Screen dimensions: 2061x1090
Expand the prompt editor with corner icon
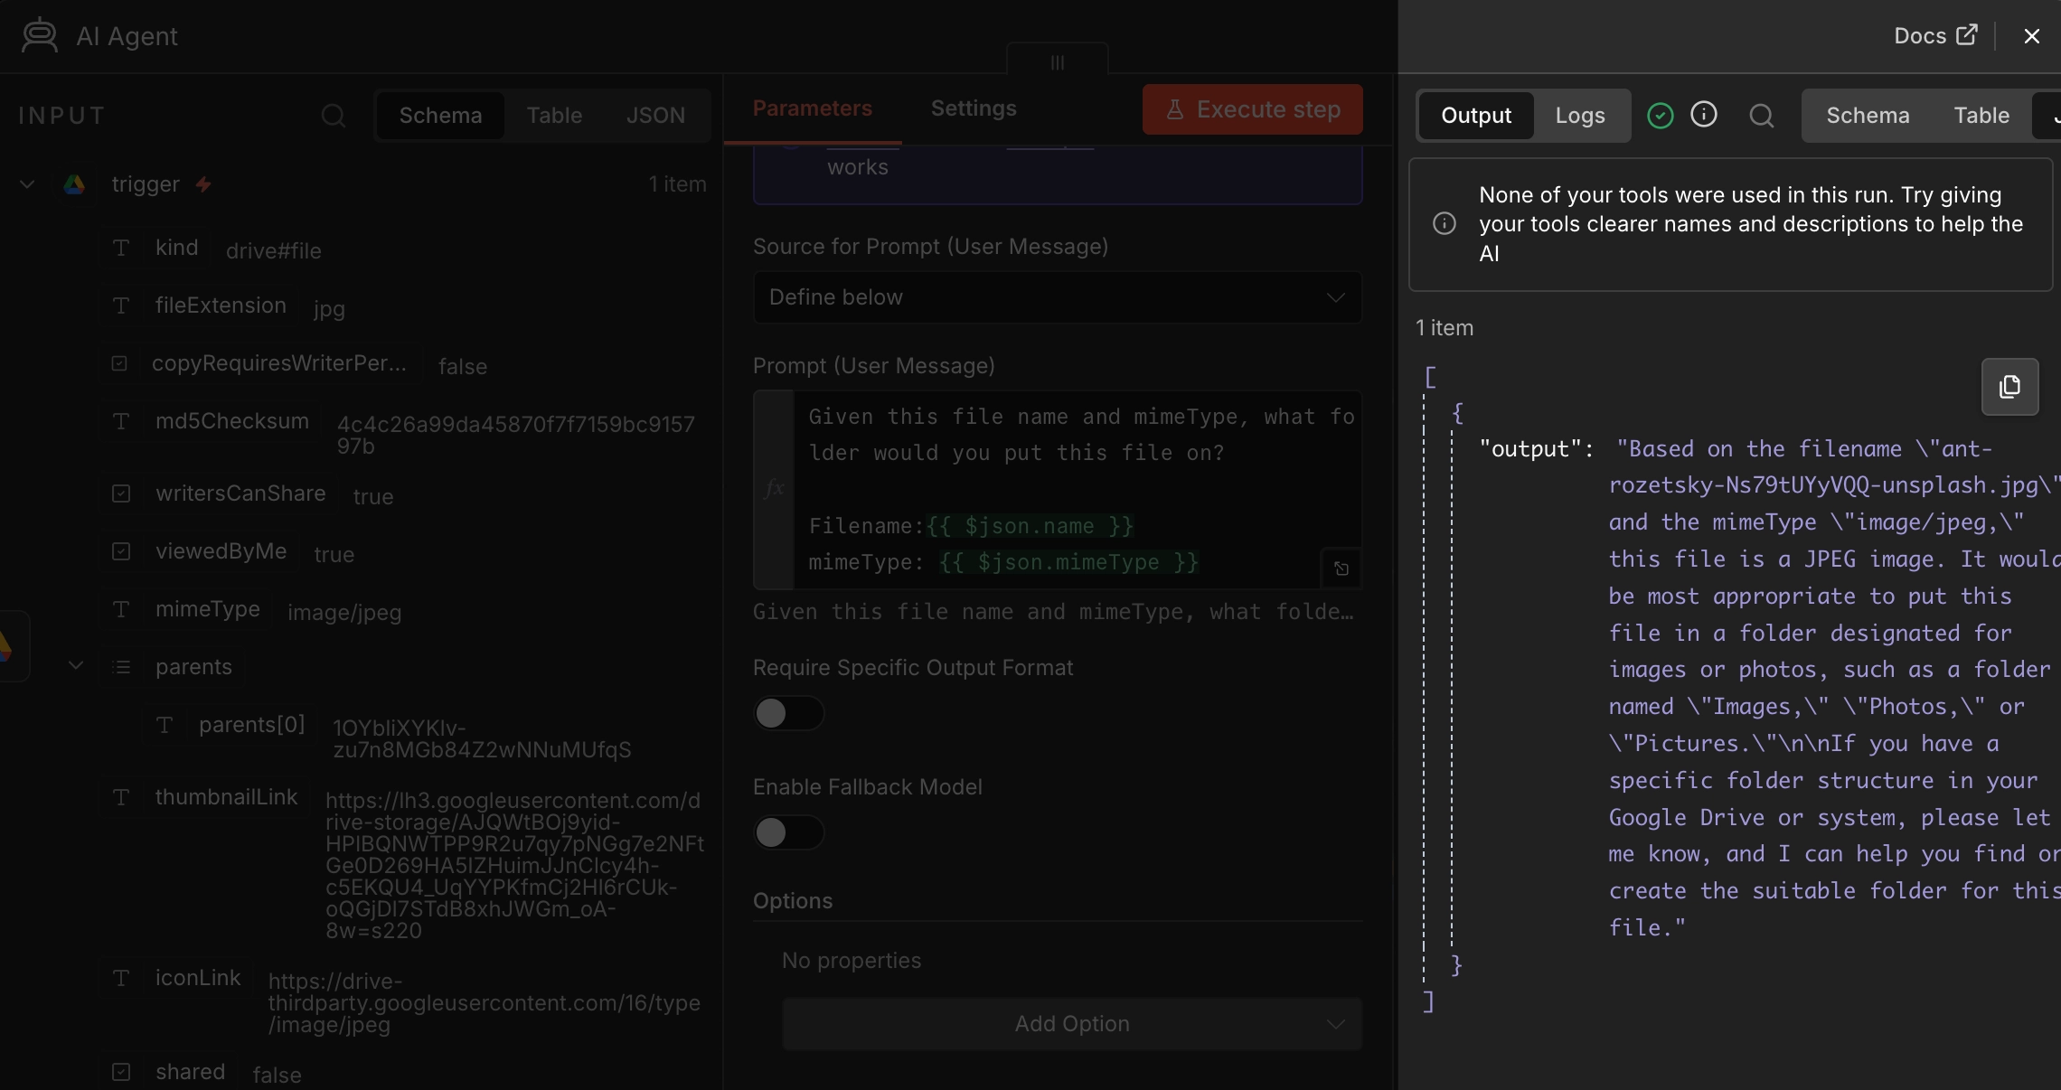pyautogui.click(x=1341, y=568)
